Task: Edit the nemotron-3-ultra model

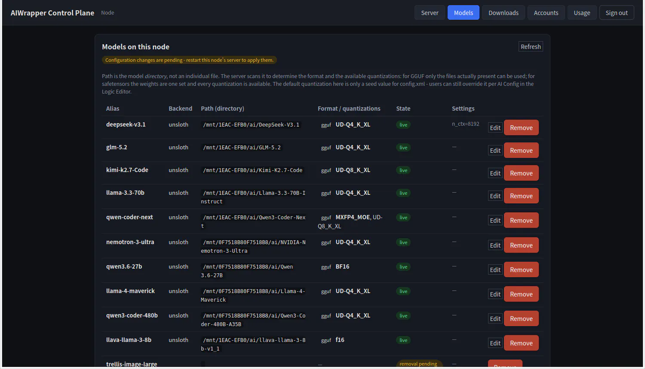Action: (x=495, y=245)
